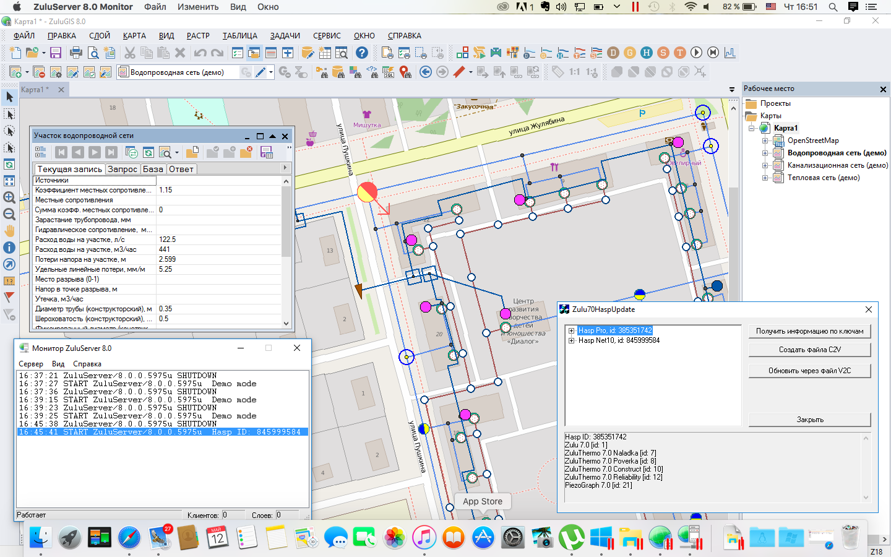Expand the OpenStreetMap layer node

pyautogui.click(x=765, y=140)
